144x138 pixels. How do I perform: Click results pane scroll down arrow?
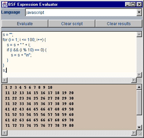point(139,127)
